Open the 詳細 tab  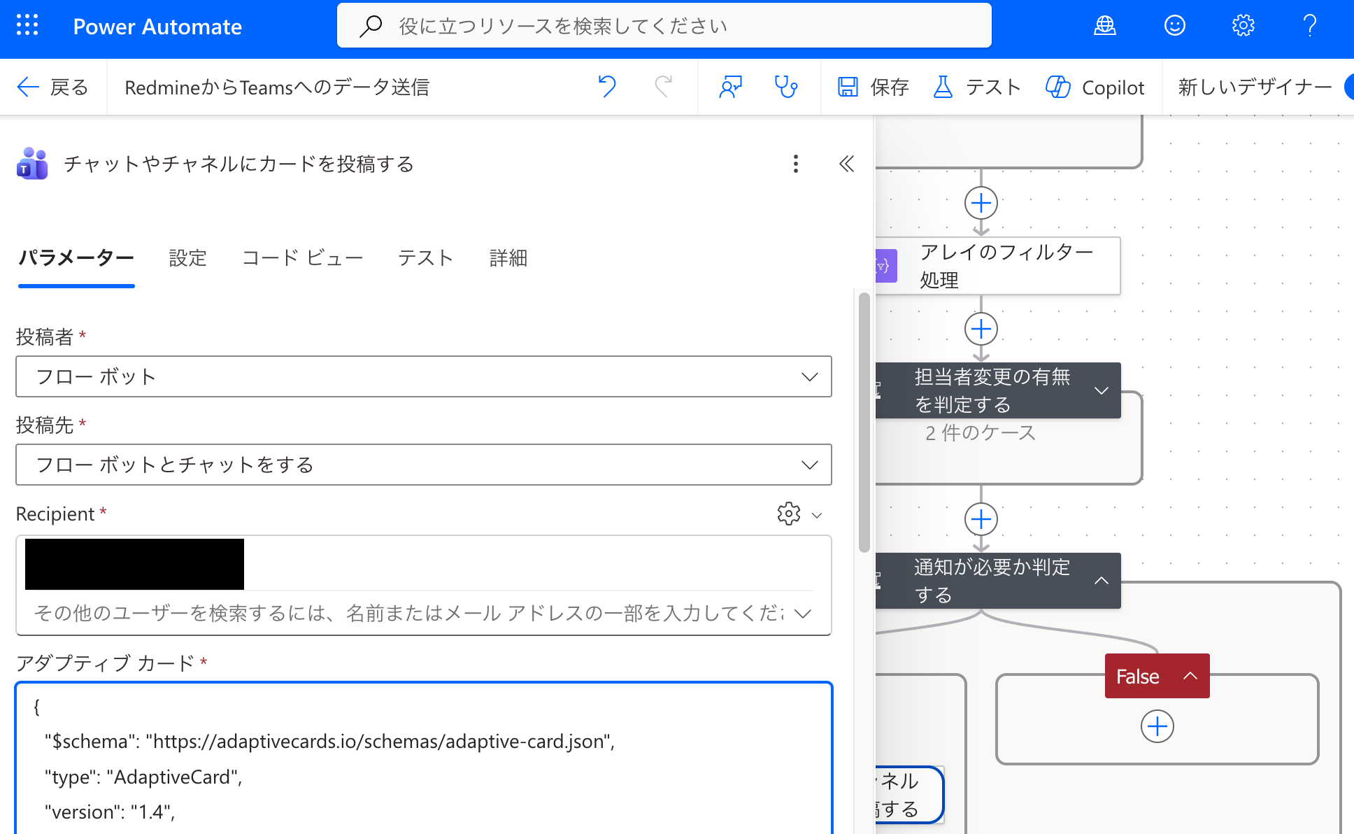click(508, 258)
